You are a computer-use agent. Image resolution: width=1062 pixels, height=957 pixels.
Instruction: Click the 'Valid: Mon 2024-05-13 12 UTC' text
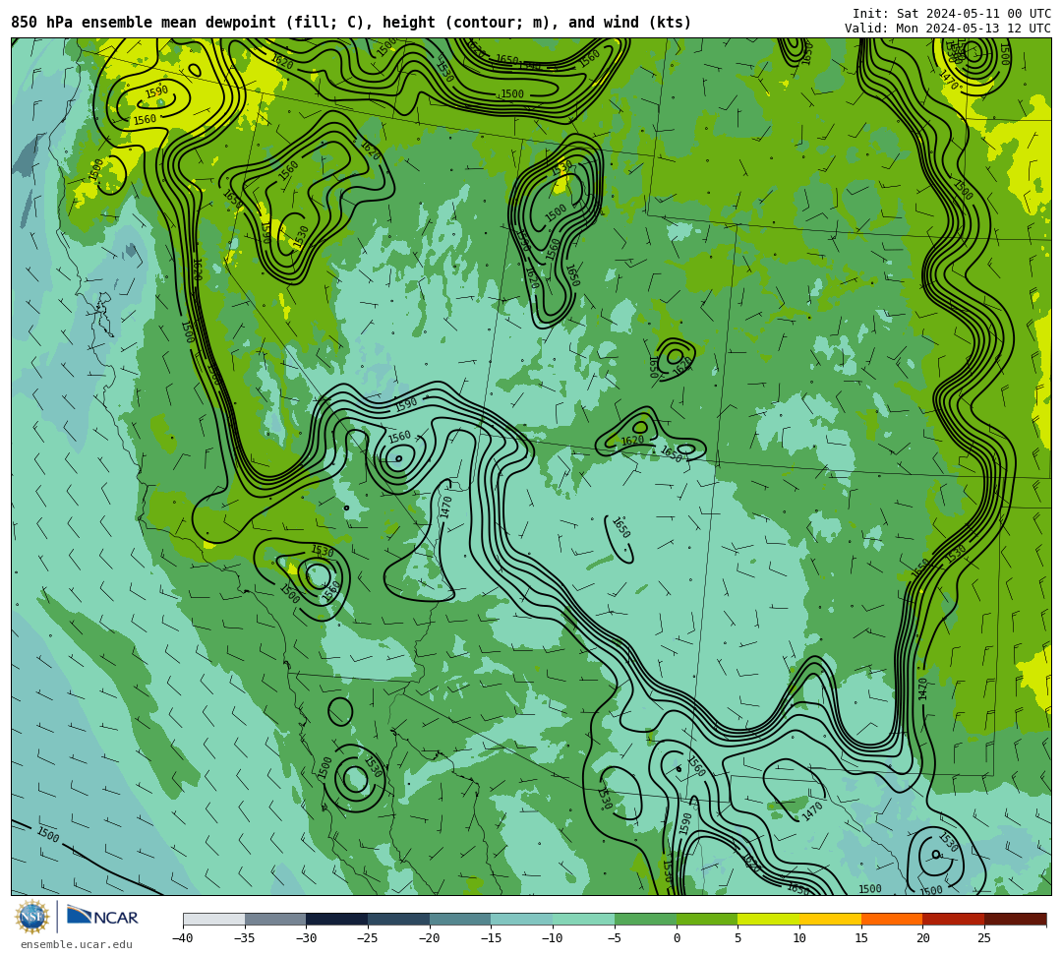tap(948, 28)
